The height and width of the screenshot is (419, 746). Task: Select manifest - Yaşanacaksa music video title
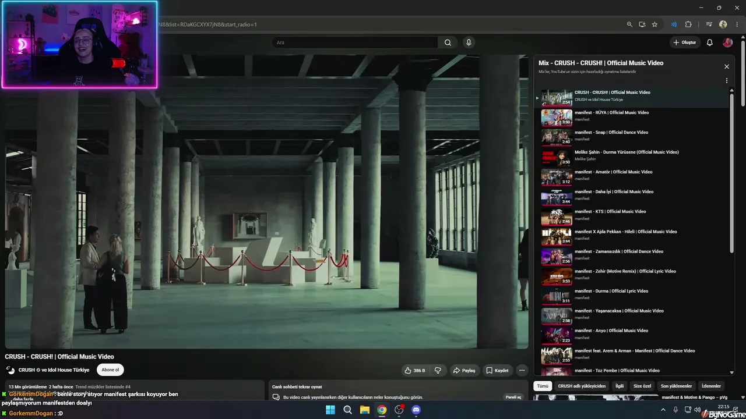[619, 311]
